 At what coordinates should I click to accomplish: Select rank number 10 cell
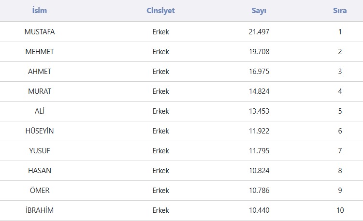click(x=340, y=210)
